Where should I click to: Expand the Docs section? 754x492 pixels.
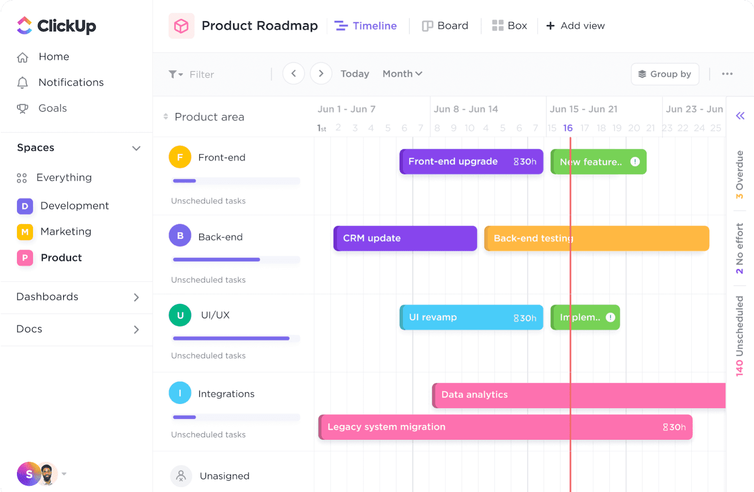[x=136, y=329]
